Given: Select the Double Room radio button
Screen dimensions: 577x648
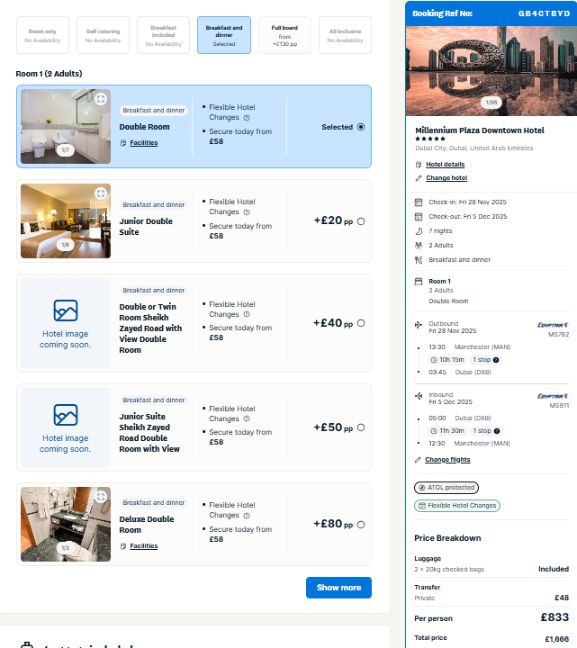Looking at the screenshot, I should tap(361, 127).
